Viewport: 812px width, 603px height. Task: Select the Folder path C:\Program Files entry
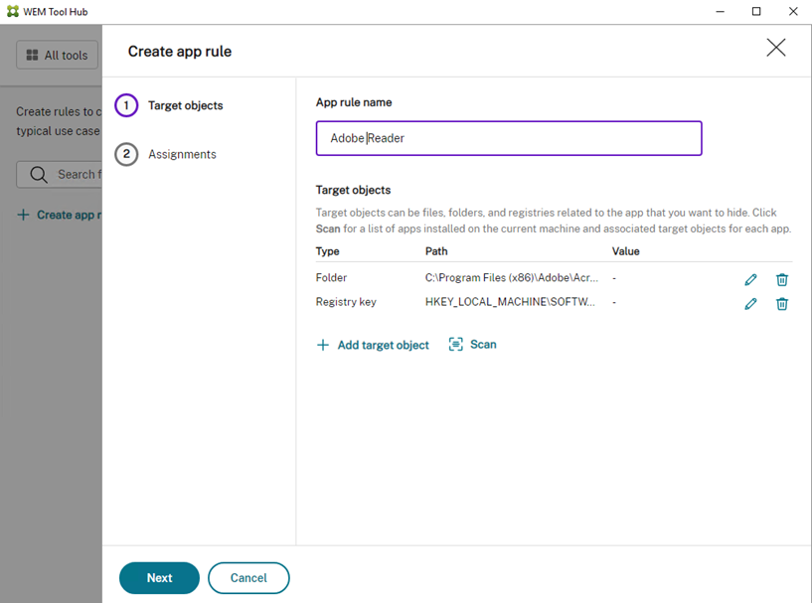point(511,279)
